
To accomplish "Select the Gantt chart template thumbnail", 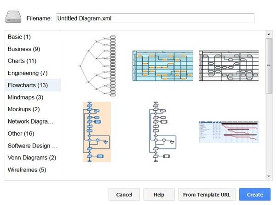I will pos(229,132).
